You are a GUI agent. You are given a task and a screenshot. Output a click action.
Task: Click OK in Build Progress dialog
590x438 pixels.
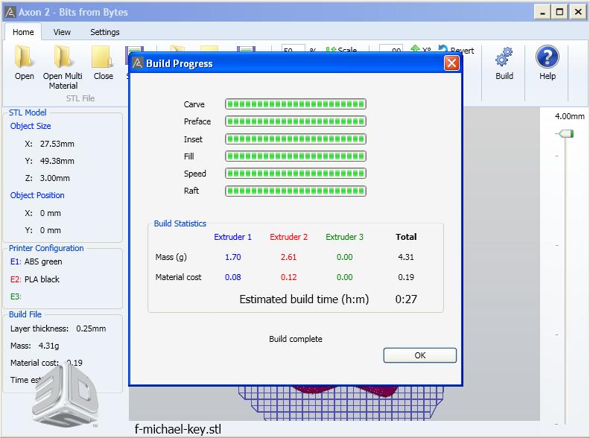click(420, 355)
